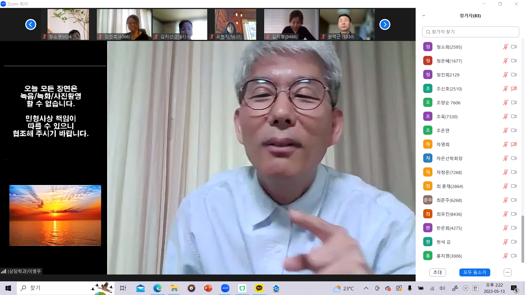Image resolution: width=525 pixels, height=295 pixels.
Task: Click the 참가자 찾기 search field
Action: coord(470,32)
